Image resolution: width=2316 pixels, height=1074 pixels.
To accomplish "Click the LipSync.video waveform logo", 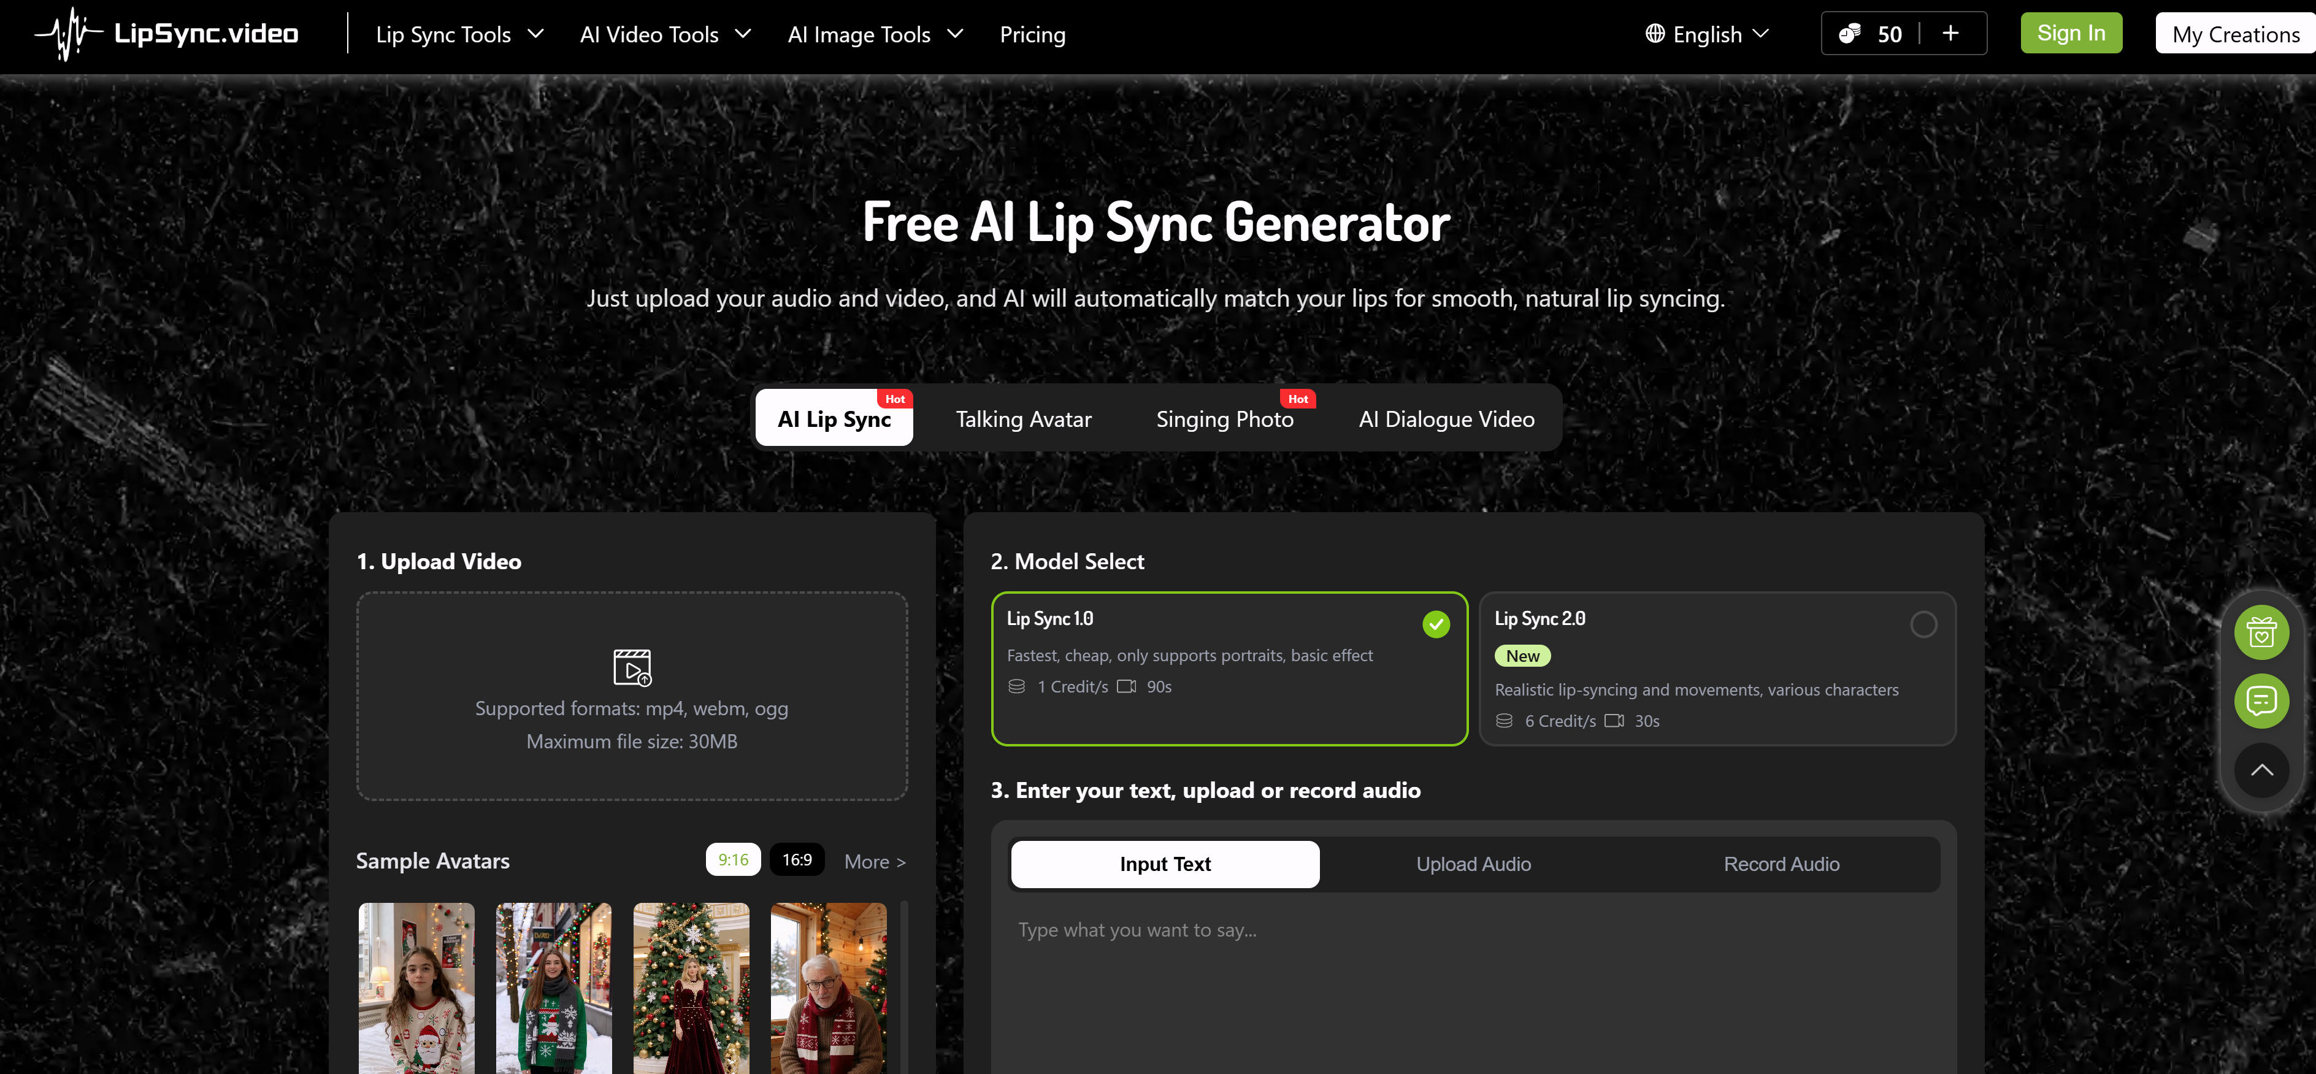I will point(68,34).
